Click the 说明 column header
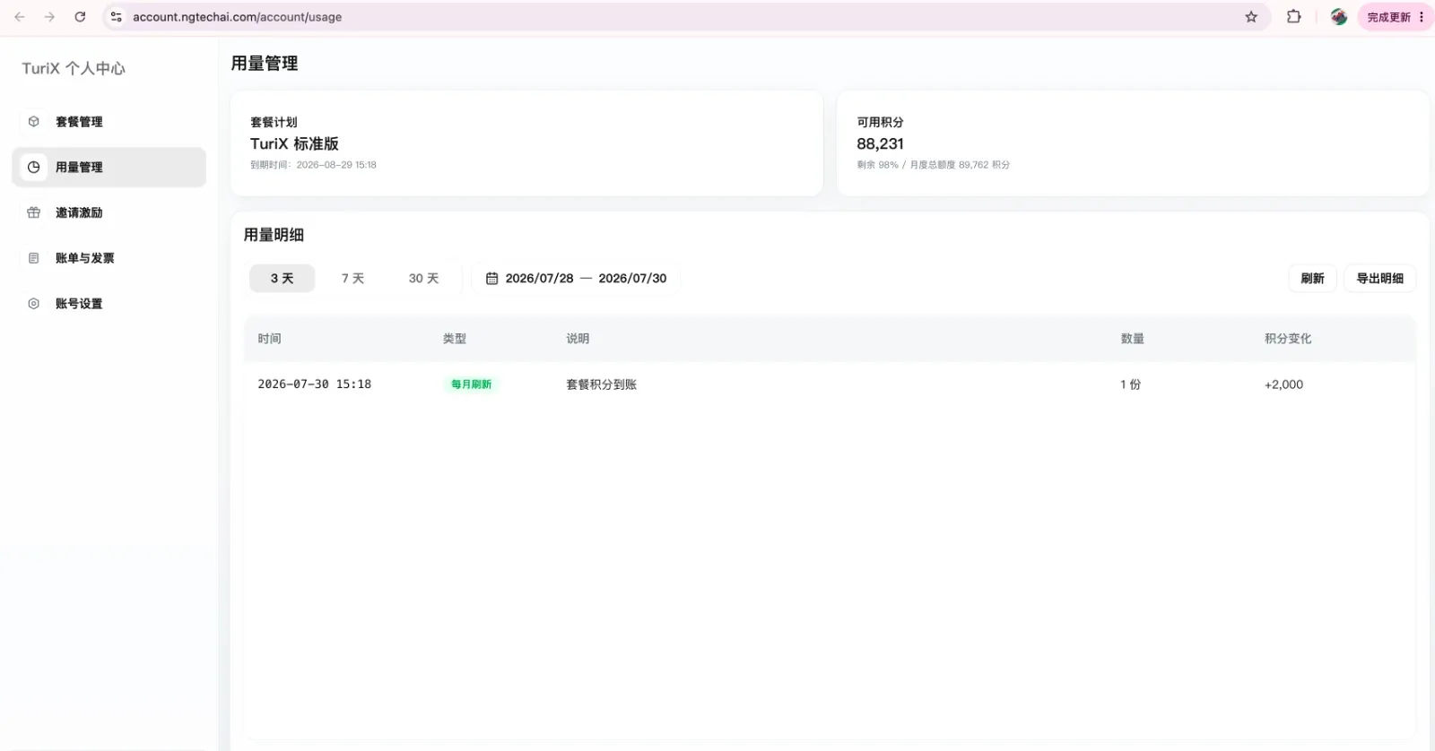Screen dimensions: 1435x751 pos(578,339)
